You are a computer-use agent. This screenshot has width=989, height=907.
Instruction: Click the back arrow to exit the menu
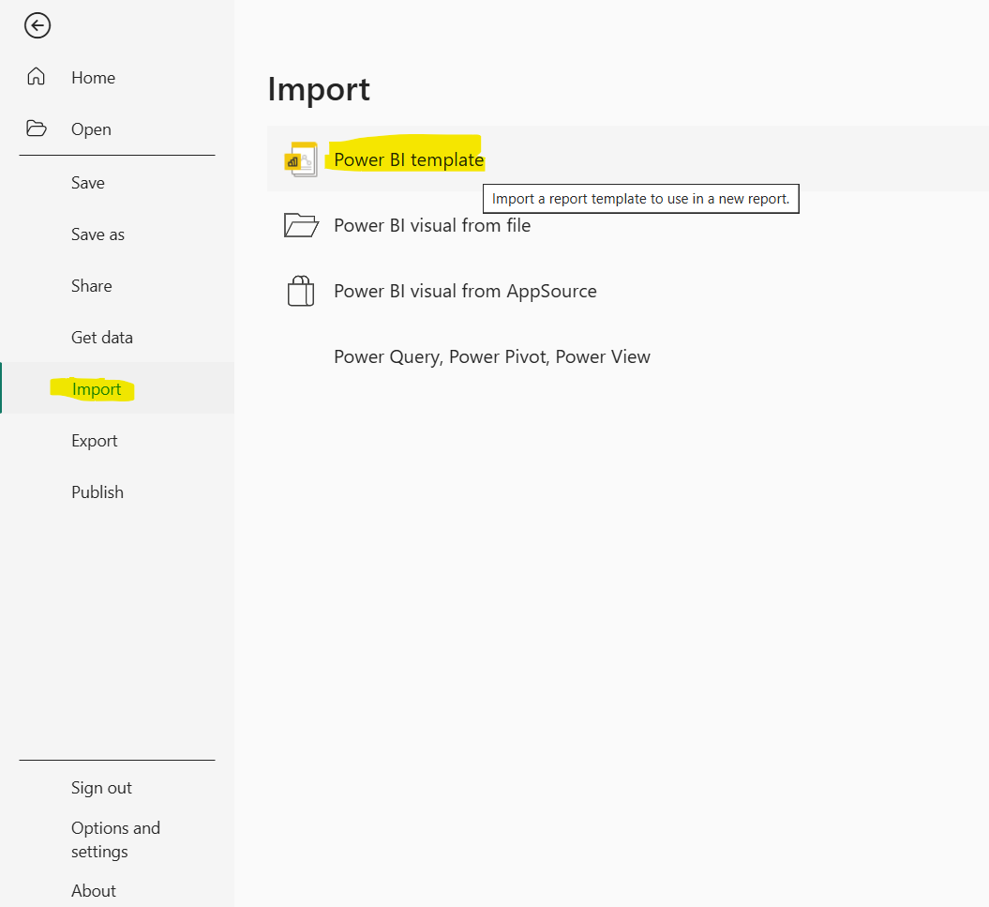click(37, 25)
